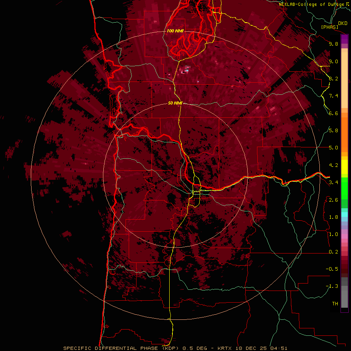This screenshot has height=351, width=351.
Task: Click the KRTX 10 DEC 25 04:51 timestamp
Action: tap(252, 348)
